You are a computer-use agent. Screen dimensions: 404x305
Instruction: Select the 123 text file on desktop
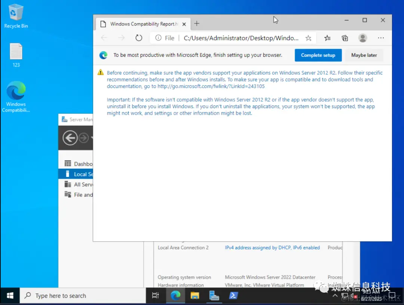tap(16, 55)
